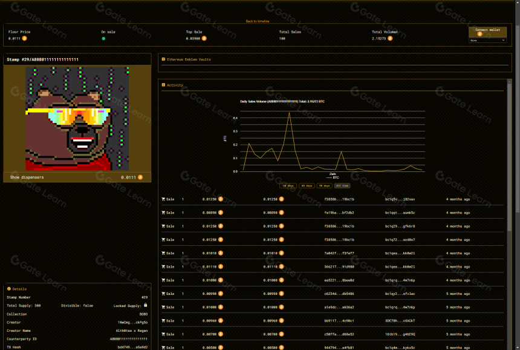The width and height of the screenshot is (520, 350).
Task: Open the pixel bear stamp image
Action: [77, 118]
